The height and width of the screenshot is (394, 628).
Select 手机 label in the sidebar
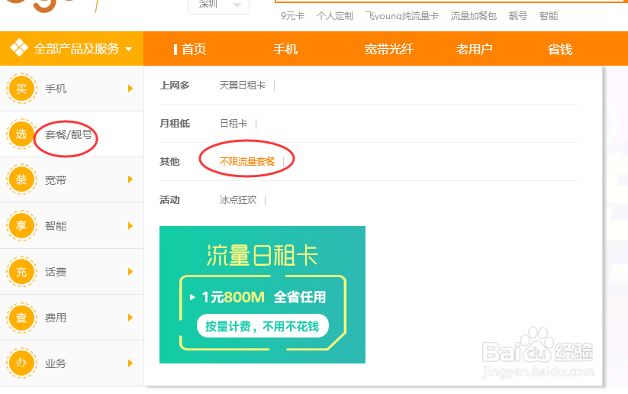tap(56, 89)
